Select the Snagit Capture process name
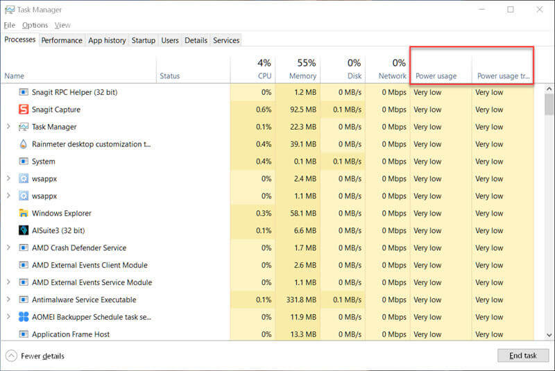 56,110
